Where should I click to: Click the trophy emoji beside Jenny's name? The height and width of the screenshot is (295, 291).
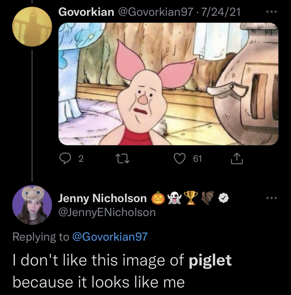coord(191,198)
